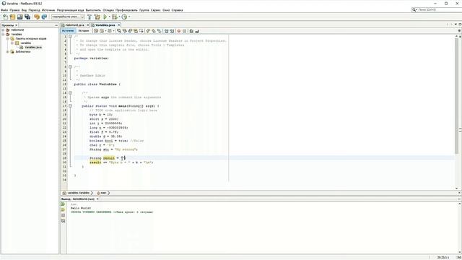Close the Проекты panel tab
462x260 pixels.
point(16,25)
